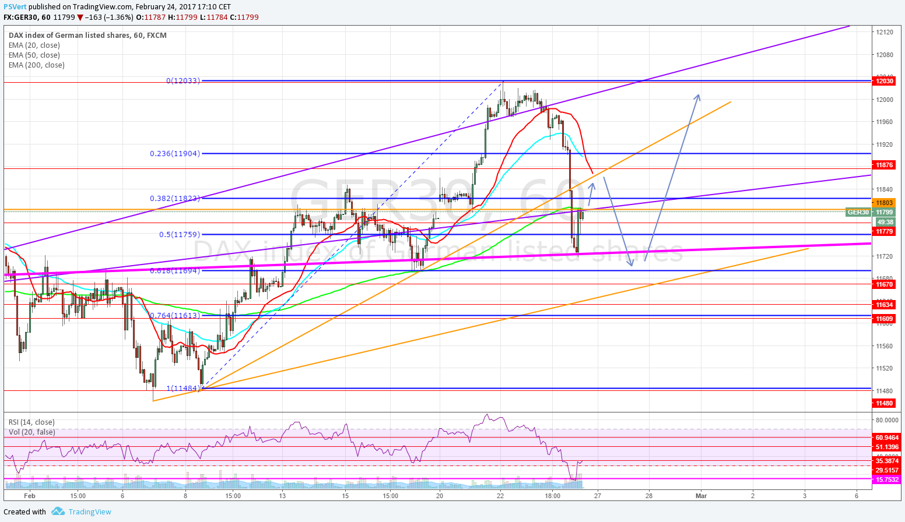This screenshot has height=522, width=905.
Task: Click the 13 date axis label
Action: click(x=282, y=496)
